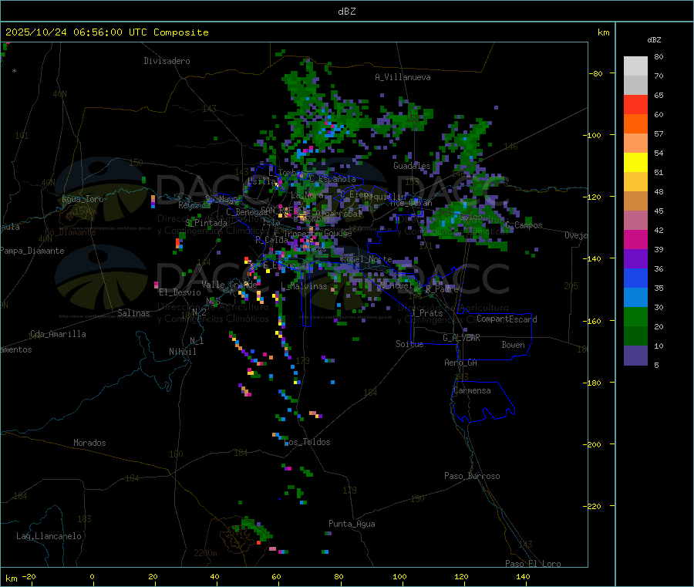Click the Morados location label

[89, 443]
